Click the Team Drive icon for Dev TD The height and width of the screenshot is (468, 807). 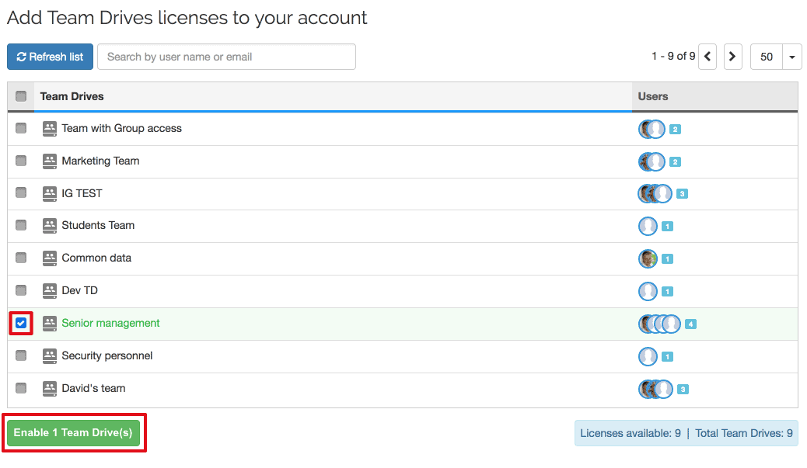click(50, 290)
